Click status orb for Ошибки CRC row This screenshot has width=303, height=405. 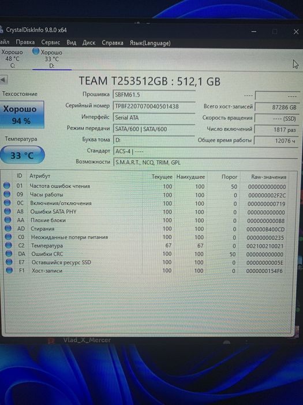click(x=9, y=253)
